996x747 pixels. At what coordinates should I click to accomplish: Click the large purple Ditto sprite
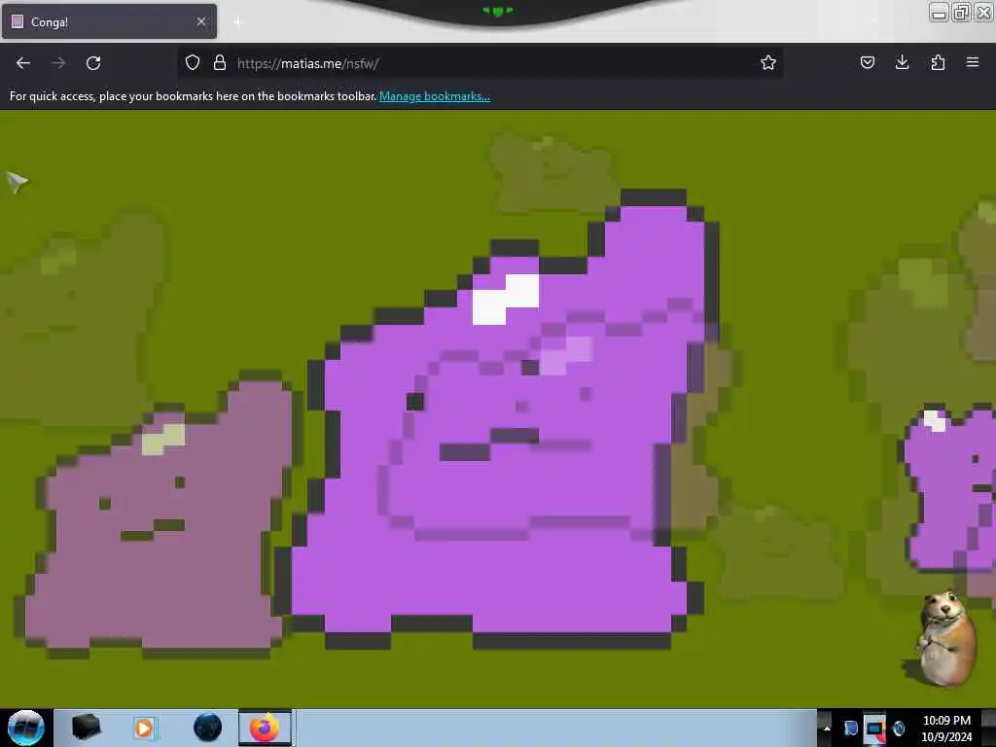pos(497,419)
